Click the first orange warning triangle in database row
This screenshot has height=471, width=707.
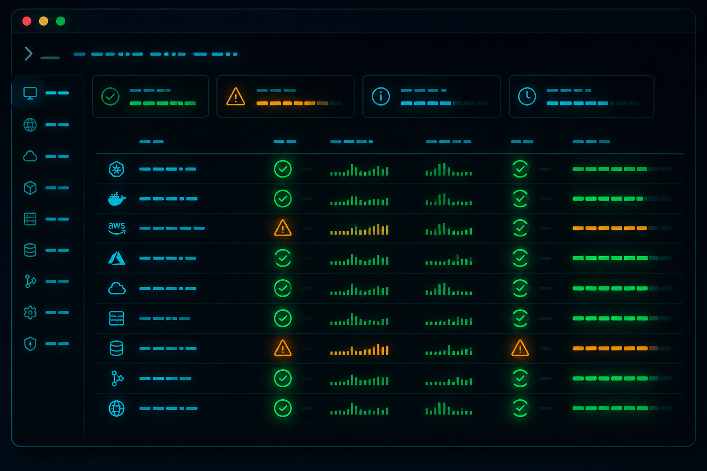283,348
